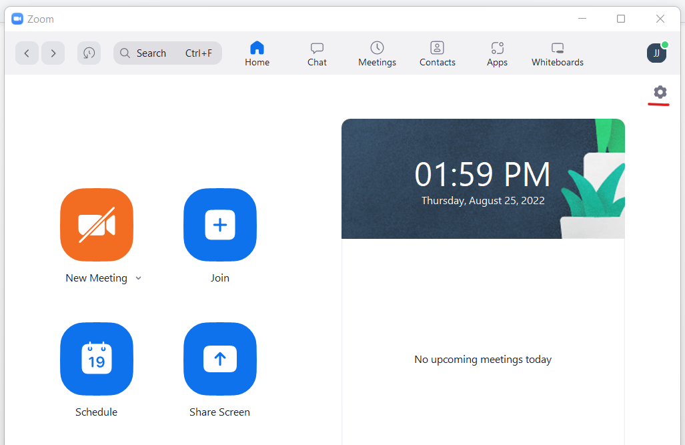Maximize the Zoom window
This screenshot has width=685, height=445.
click(x=621, y=19)
